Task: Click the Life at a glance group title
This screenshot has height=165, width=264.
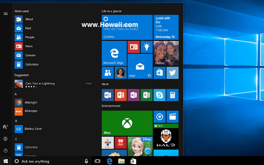Action: coord(111,11)
